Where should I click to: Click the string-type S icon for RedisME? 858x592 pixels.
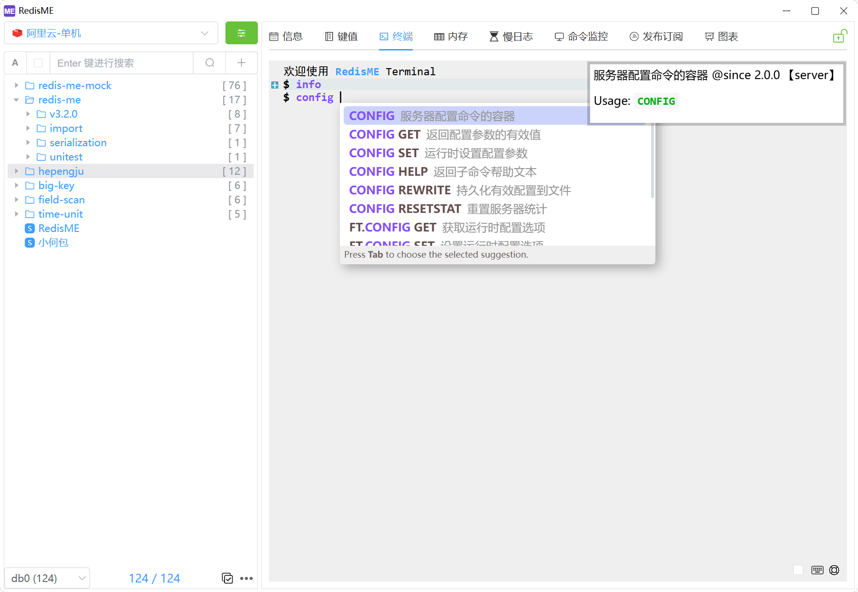point(30,229)
